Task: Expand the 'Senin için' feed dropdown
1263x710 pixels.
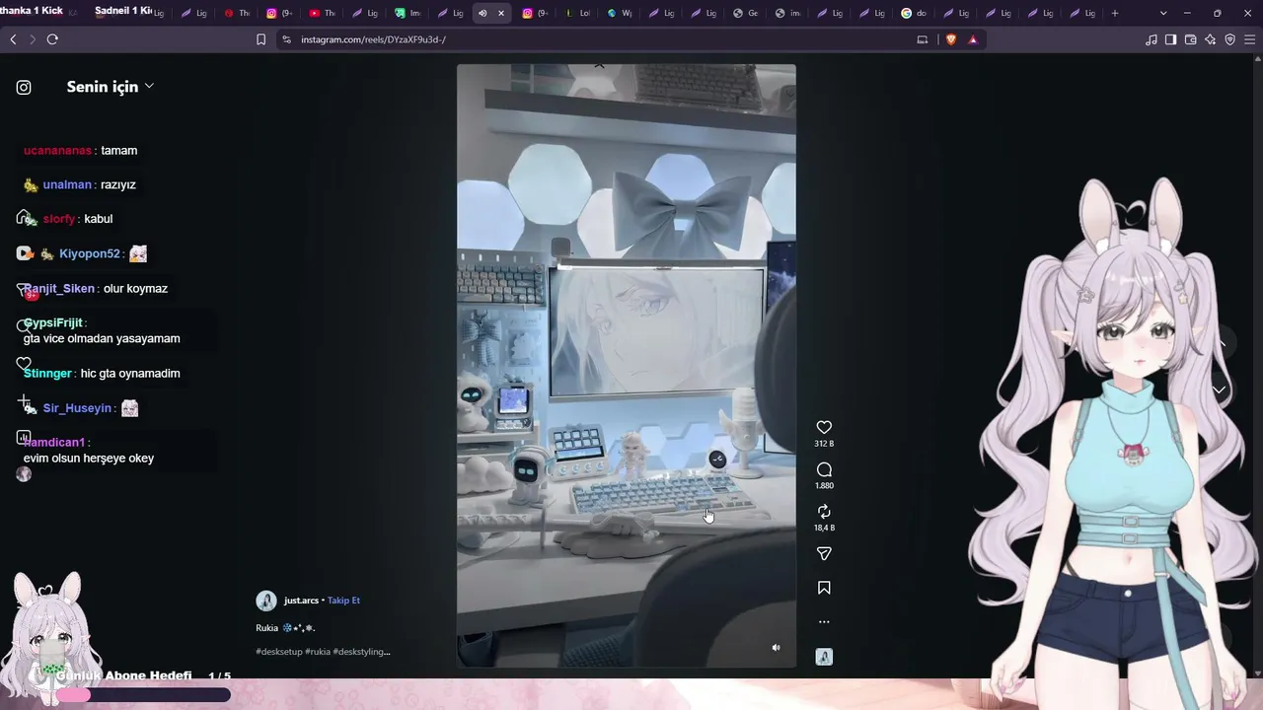Action: (x=110, y=87)
